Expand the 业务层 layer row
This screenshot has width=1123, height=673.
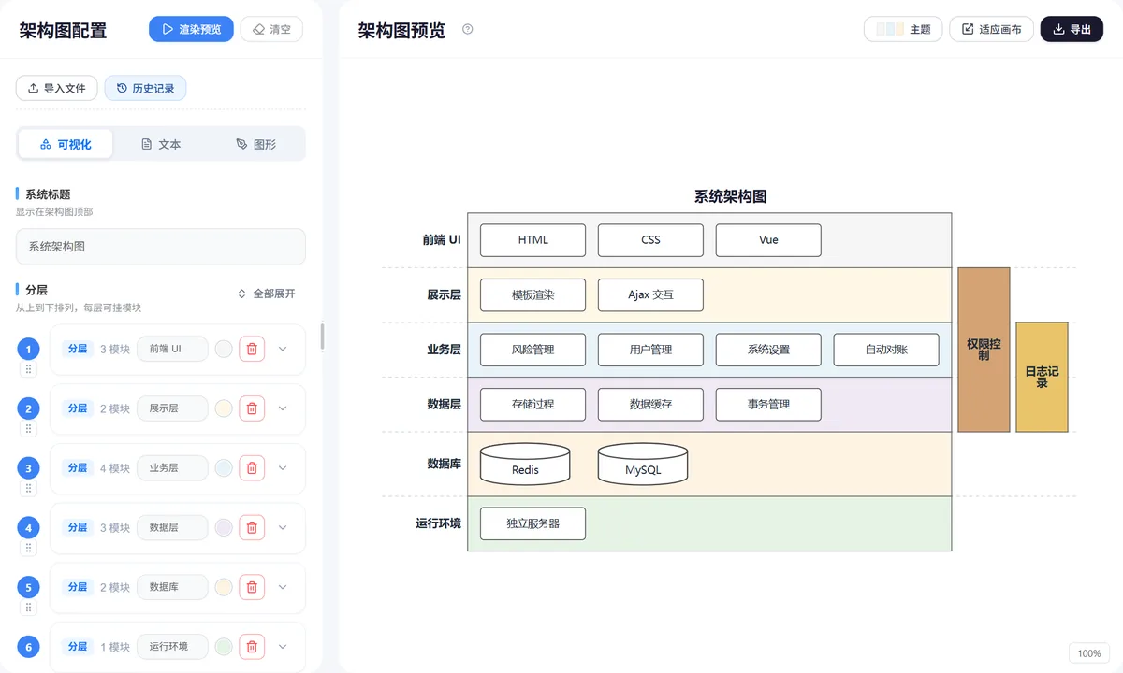pyautogui.click(x=284, y=468)
